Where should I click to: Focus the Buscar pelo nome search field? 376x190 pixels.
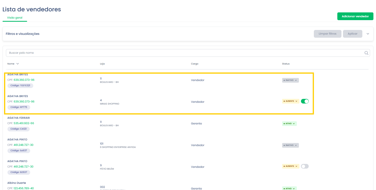(x=188, y=53)
